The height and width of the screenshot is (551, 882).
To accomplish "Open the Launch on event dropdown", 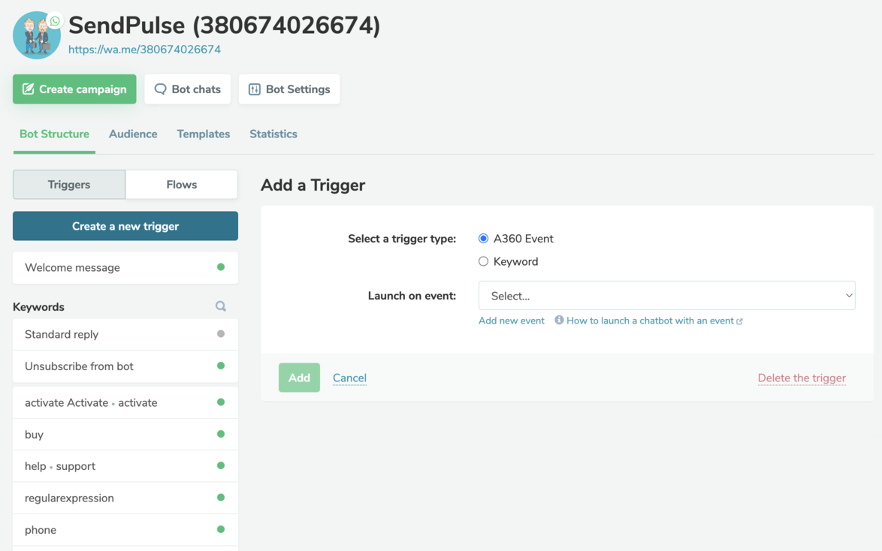I will coord(666,296).
